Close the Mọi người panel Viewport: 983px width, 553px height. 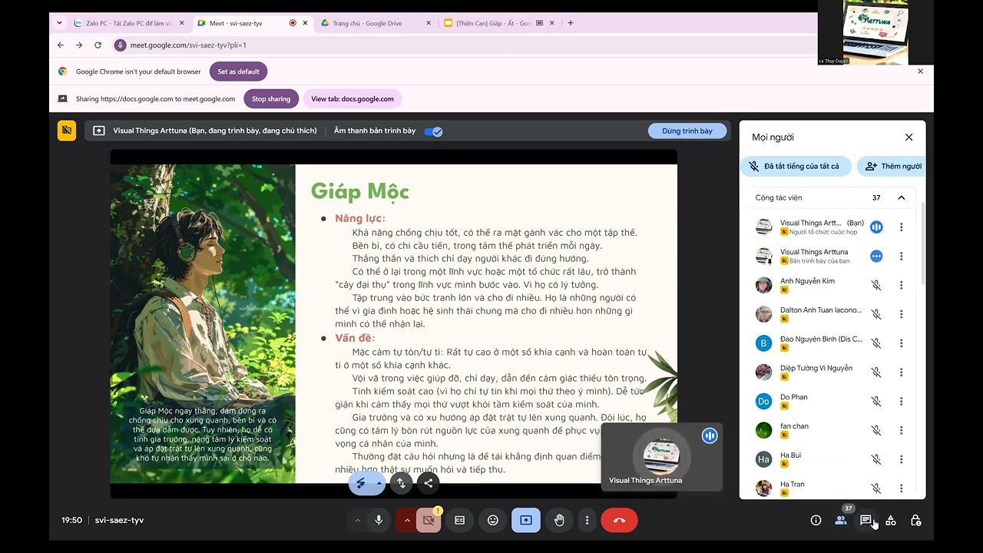point(909,137)
